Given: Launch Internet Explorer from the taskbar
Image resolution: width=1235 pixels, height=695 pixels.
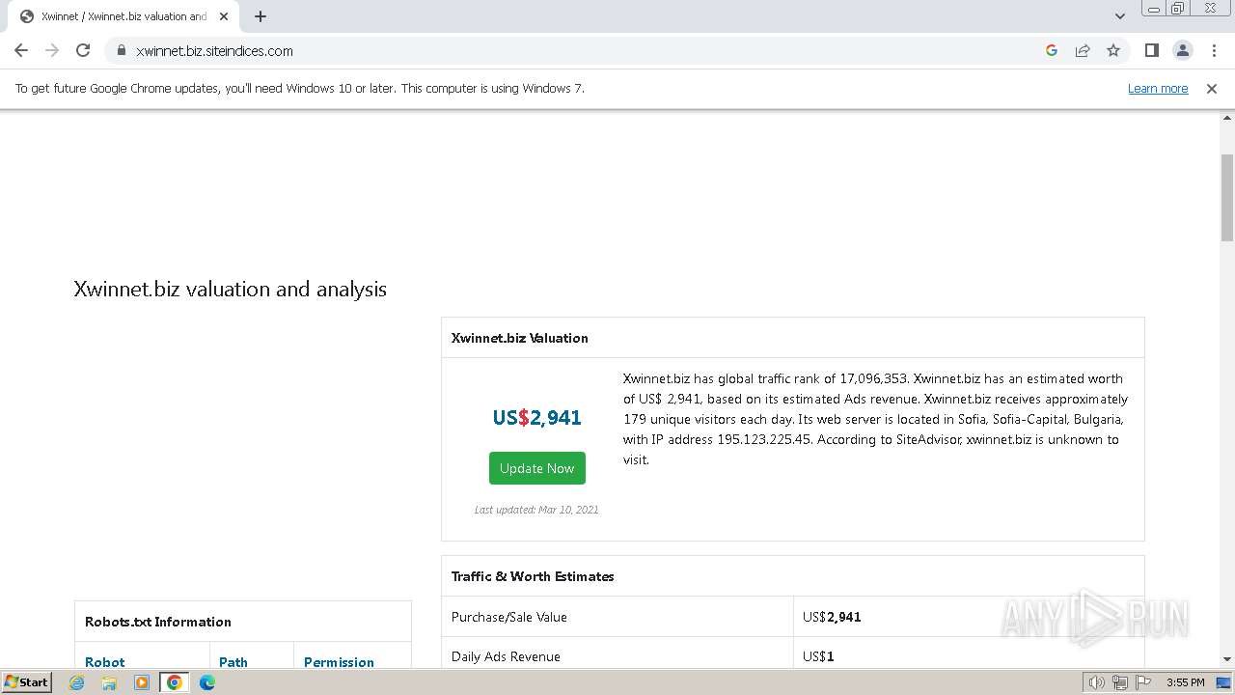Looking at the screenshot, I should click(77, 682).
